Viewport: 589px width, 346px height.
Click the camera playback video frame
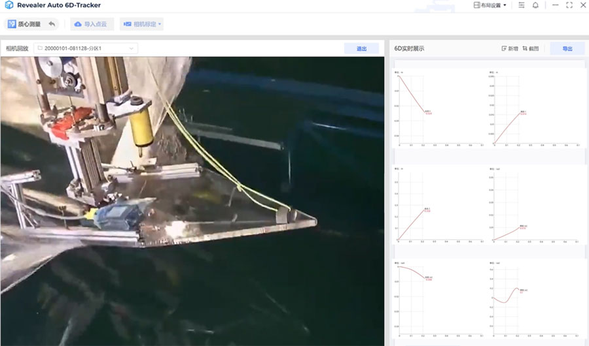tap(192, 201)
